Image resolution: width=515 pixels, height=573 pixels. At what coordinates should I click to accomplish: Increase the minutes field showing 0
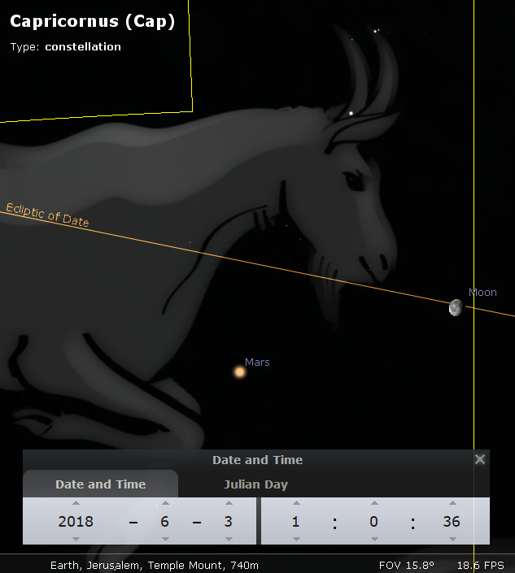click(374, 503)
